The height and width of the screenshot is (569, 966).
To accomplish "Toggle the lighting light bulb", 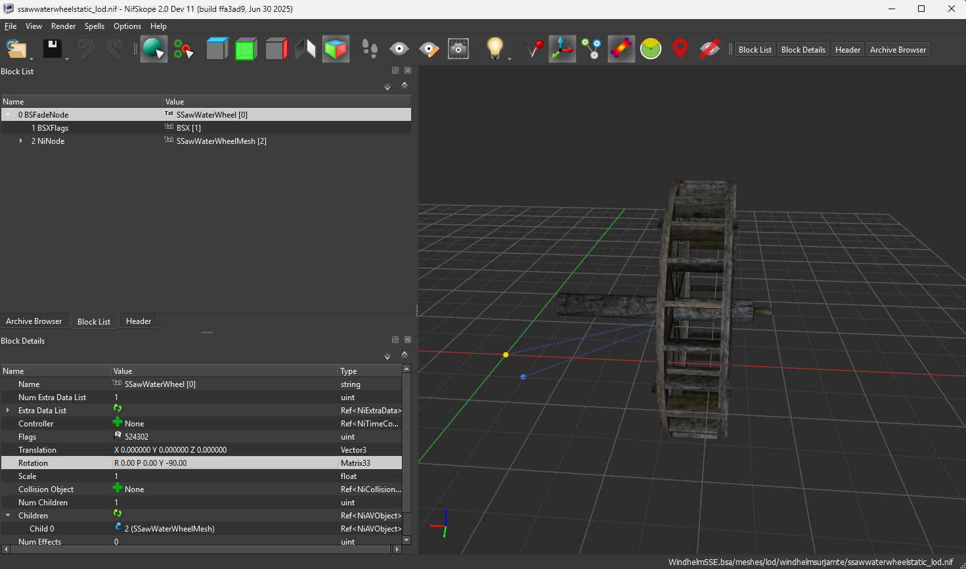I will pos(494,49).
